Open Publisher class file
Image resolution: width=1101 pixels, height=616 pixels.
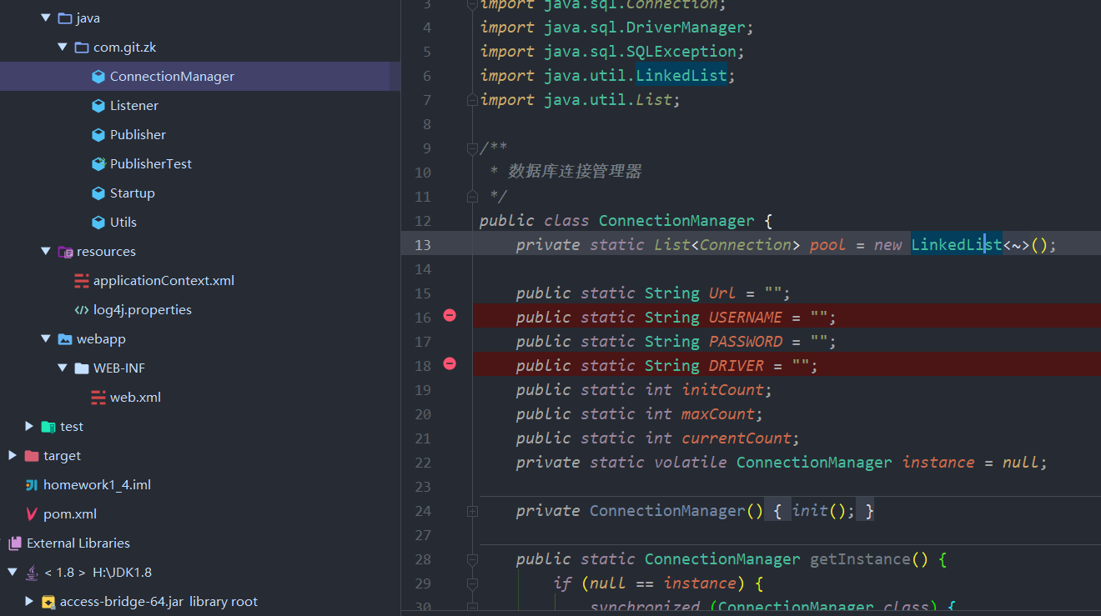(138, 134)
